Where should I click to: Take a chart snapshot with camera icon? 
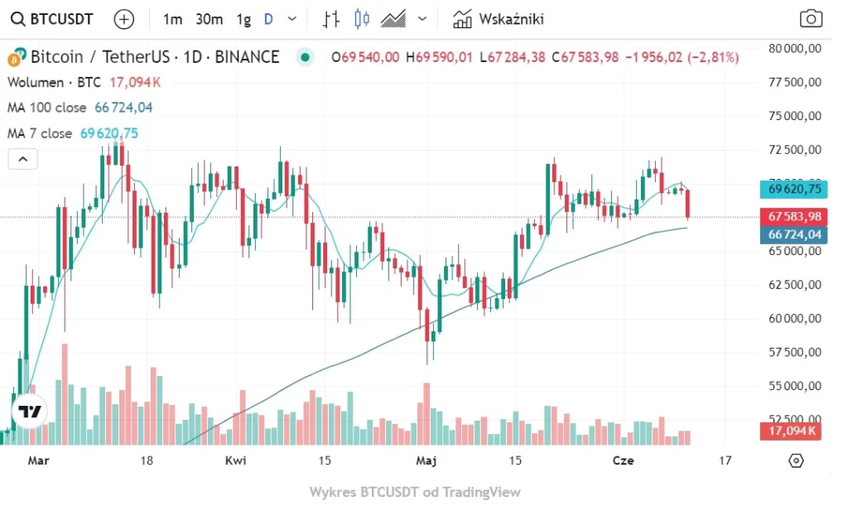click(x=811, y=19)
